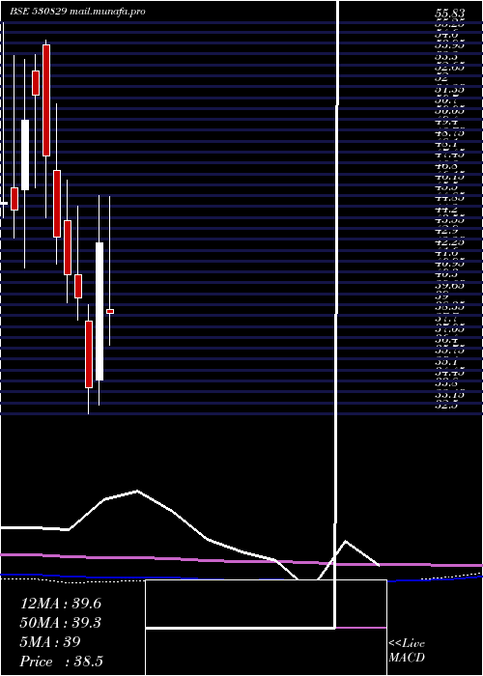Select the '12MA : 39.6' readout
Viewport: 483px width, 676px height.
click(61, 604)
